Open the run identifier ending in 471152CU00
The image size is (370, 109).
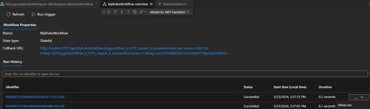[x=35, y=97]
